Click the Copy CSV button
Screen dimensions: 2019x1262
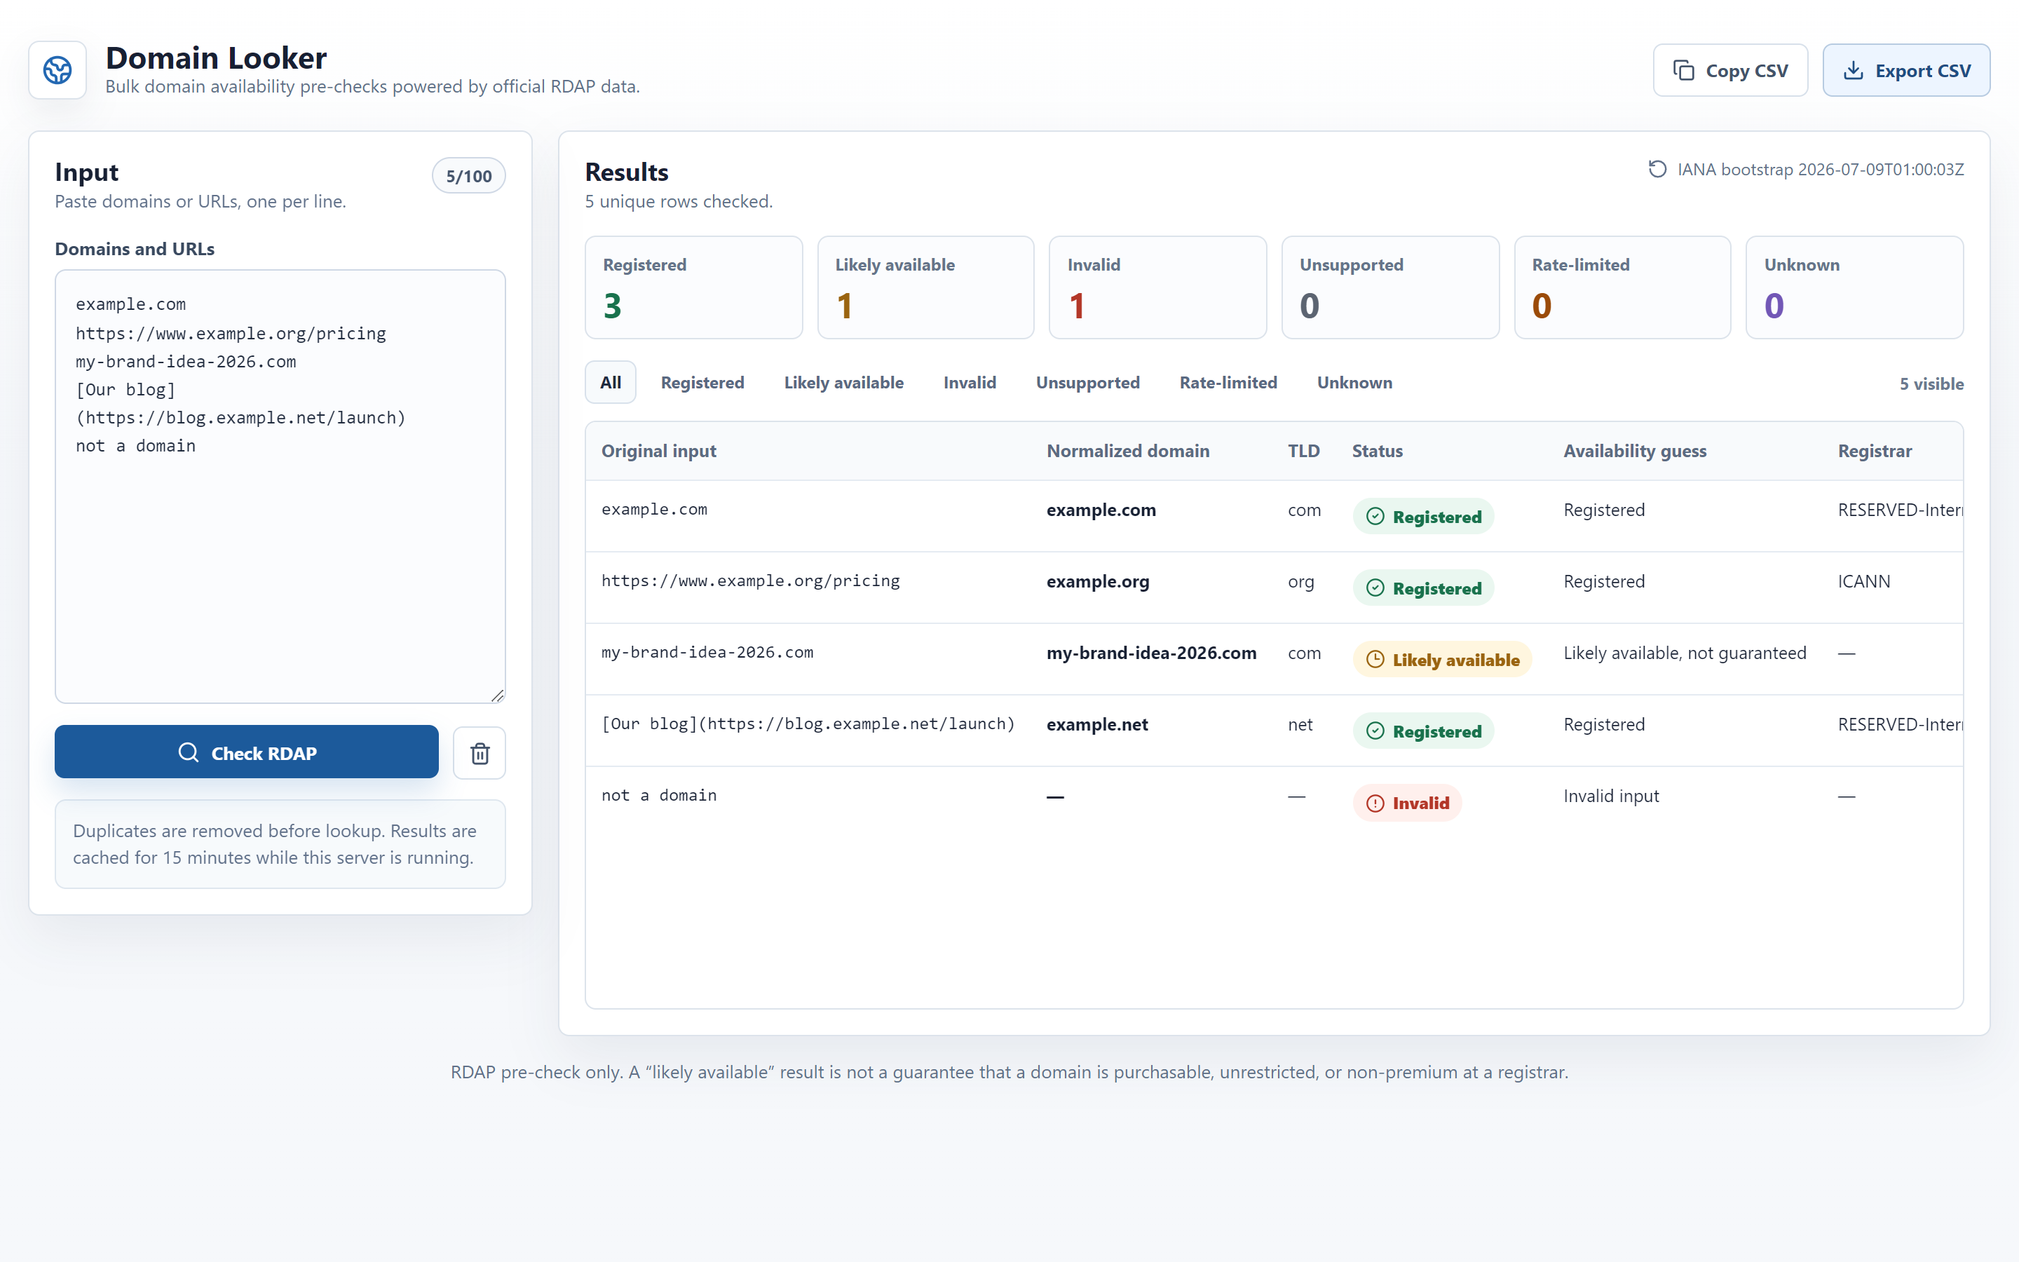(x=1730, y=70)
